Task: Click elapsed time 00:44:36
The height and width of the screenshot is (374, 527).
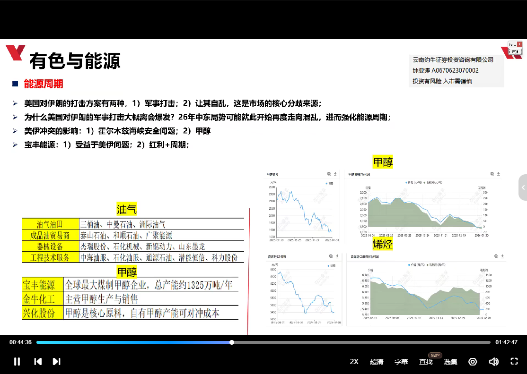Action: (x=20, y=342)
